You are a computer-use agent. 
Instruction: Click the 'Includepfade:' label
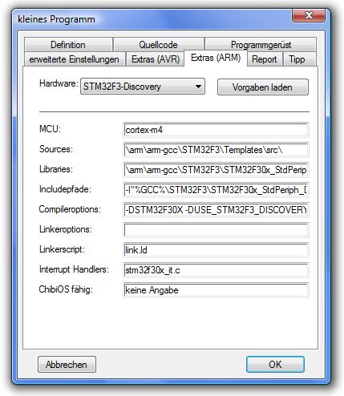(x=65, y=189)
